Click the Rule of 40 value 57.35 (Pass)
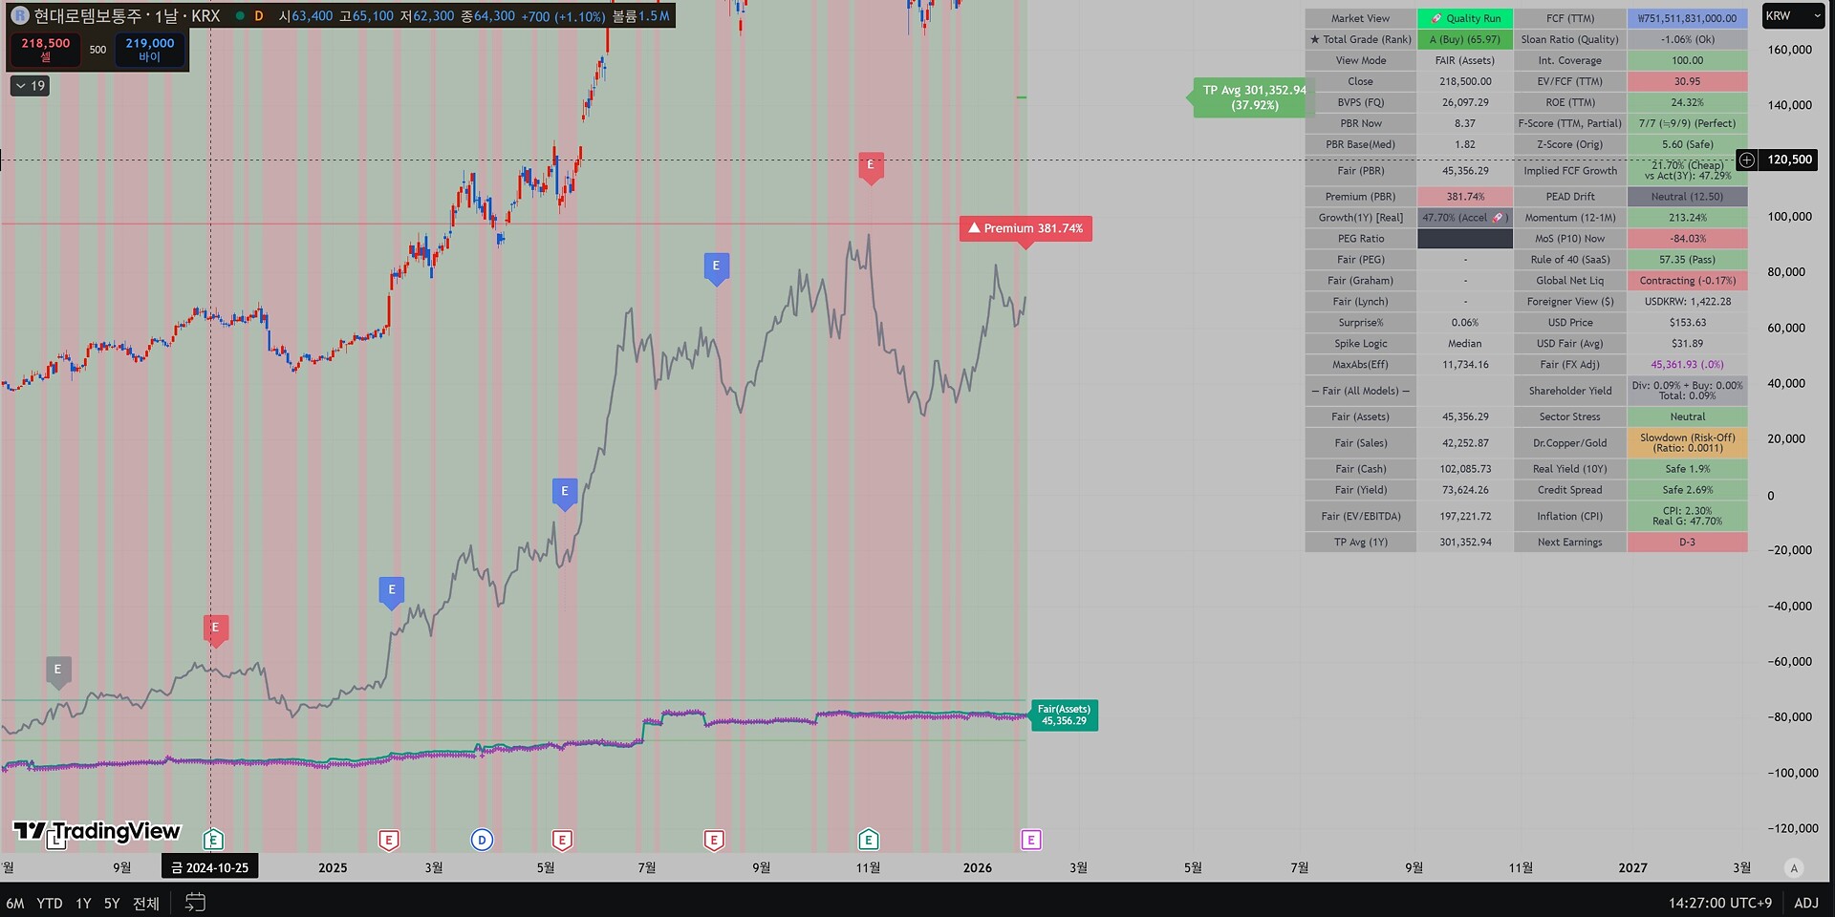 [x=1688, y=260]
